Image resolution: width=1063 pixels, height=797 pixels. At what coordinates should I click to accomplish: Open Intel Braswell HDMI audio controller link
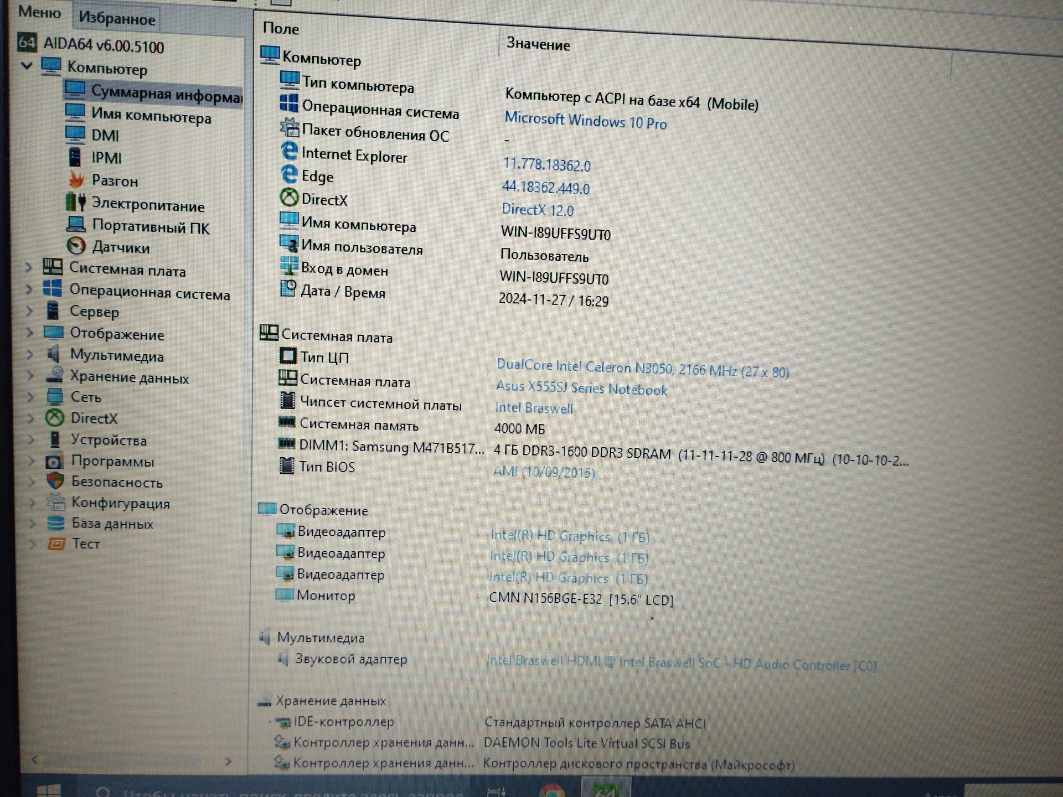(681, 663)
